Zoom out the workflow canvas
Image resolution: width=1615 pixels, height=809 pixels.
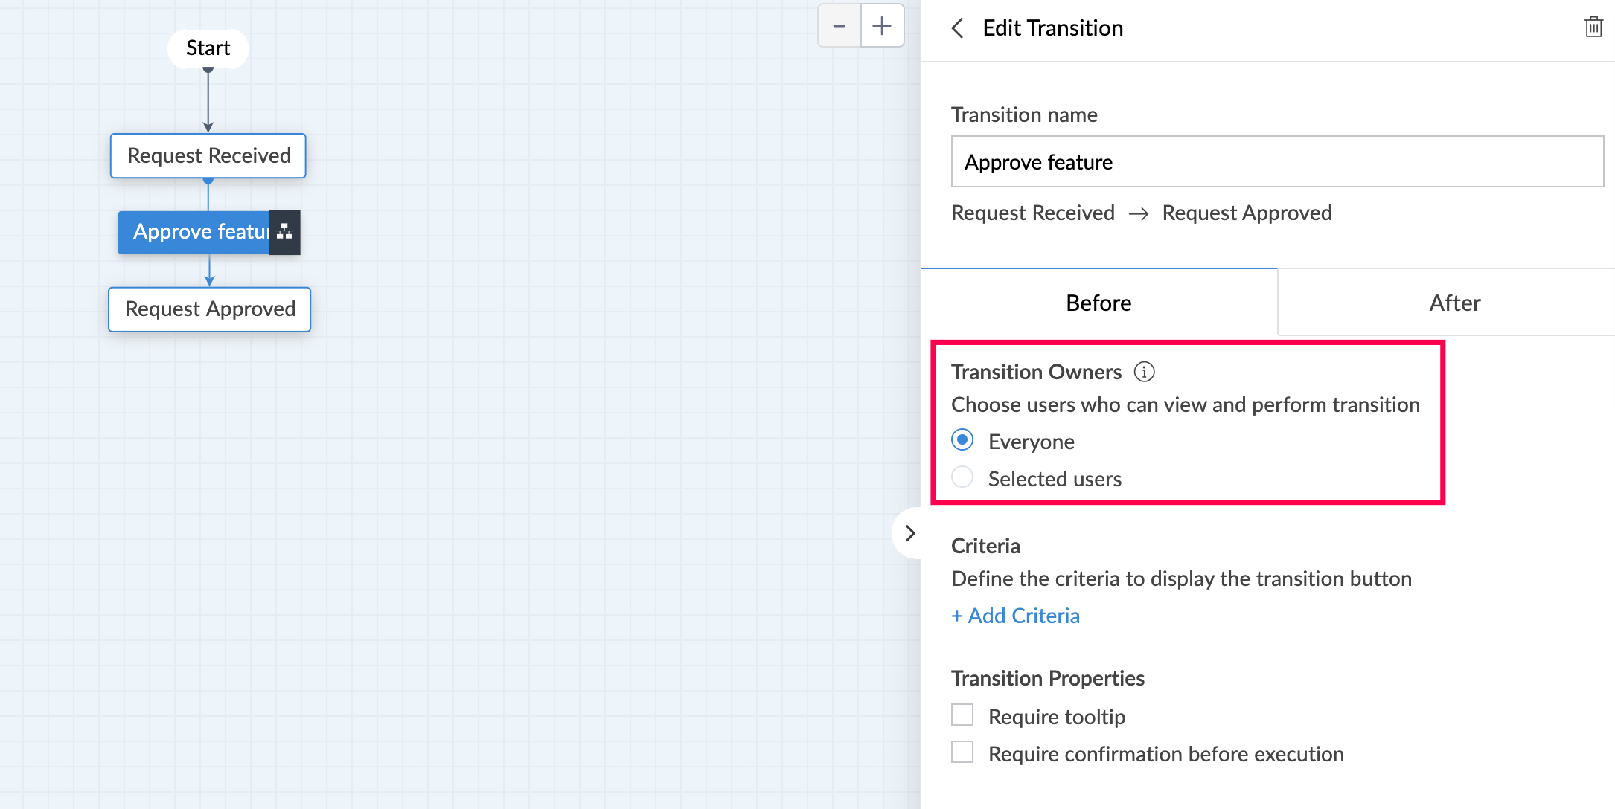tap(840, 26)
